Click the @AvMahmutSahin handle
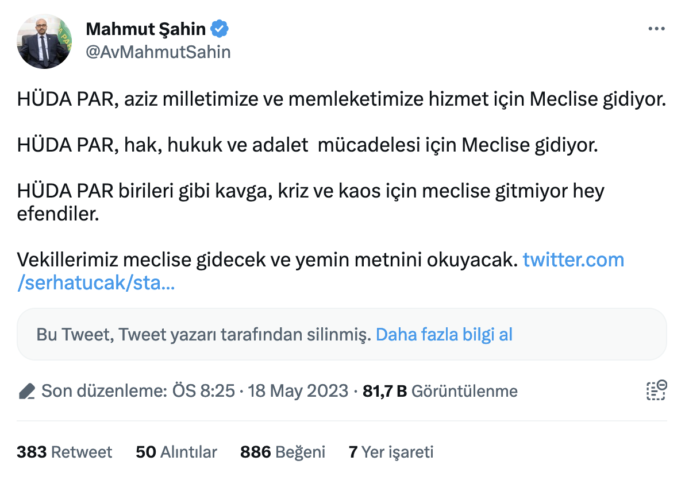The height and width of the screenshot is (480, 685). pyautogui.click(x=158, y=52)
